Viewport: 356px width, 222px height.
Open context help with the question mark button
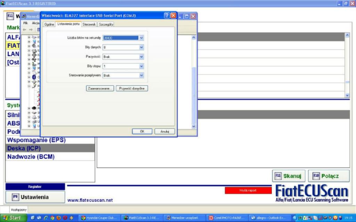[x=167, y=15]
